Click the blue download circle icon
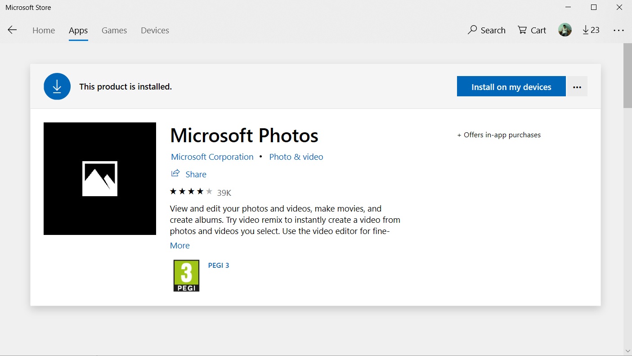The height and width of the screenshot is (356, 632). [57, 86]
